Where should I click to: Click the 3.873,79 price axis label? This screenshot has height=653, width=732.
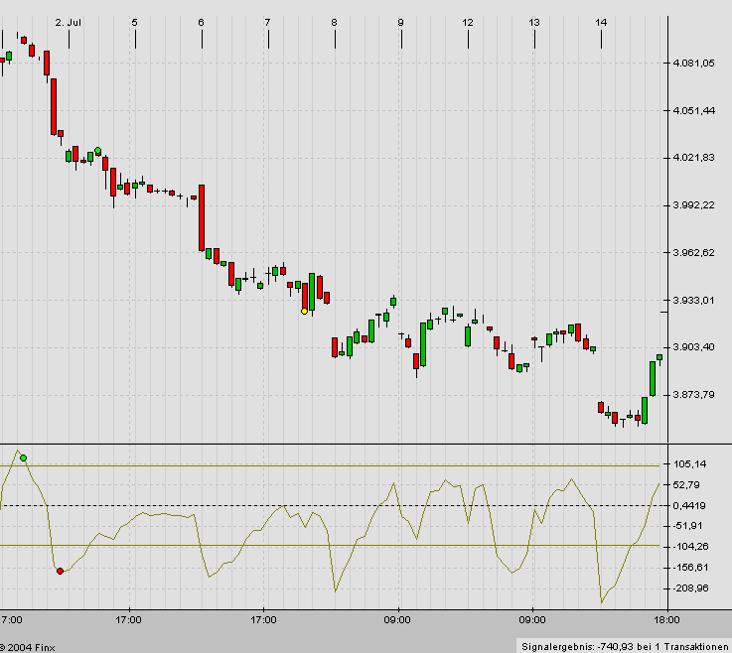click(694, 394)
